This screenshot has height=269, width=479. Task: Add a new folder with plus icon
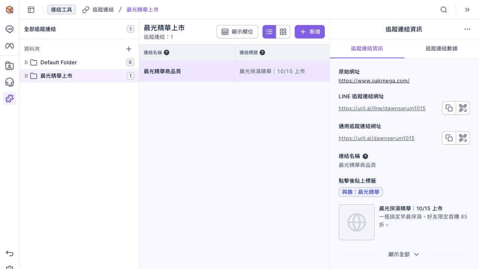click(129, 49)
